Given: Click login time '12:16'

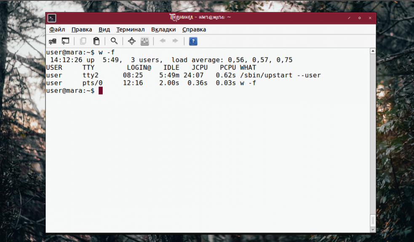Looking at the screenshot, I should (x=133, y=83).
